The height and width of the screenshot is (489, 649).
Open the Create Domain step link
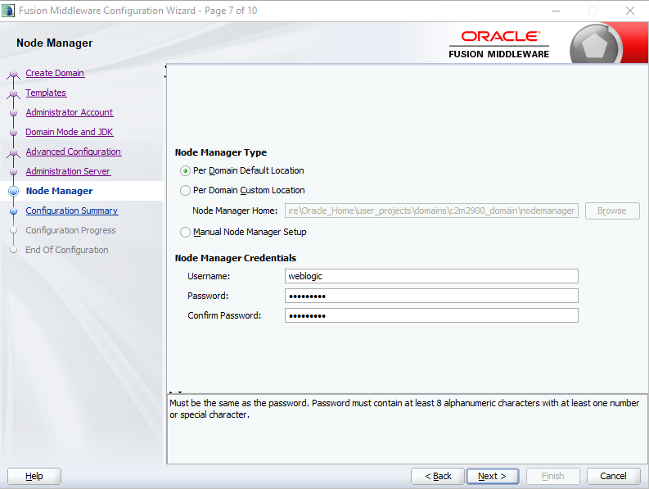(x=55, y=73)
